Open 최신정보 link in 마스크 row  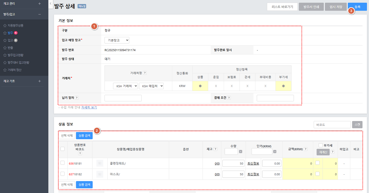pyautogui.click(x=253, y=174)
